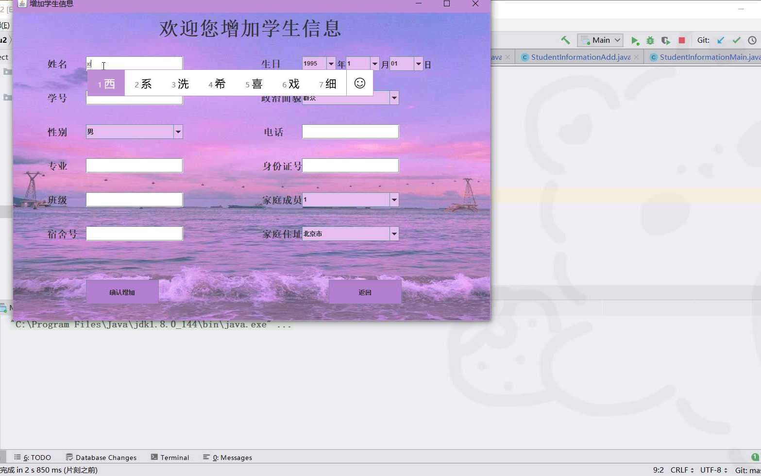
Task: Close the StudentInformationAdd.java tab
Action: tap(637, 57)
